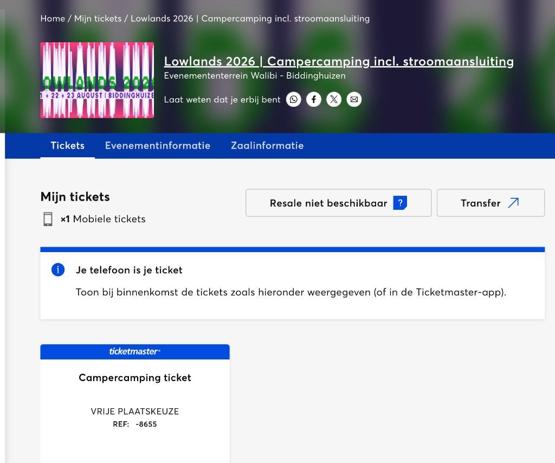Select the Campercamping ticket card
This screenshot has width=555, height=463.
coord(135,403)
